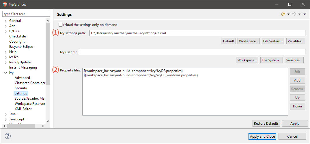Viewport: 310px width, 144px height.
Task: Click the tree horizontal scrollbar left arrow
Action: tap(4, 126)
